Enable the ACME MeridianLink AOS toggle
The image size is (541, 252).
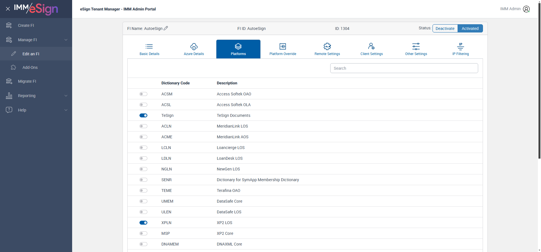(143, 137)
